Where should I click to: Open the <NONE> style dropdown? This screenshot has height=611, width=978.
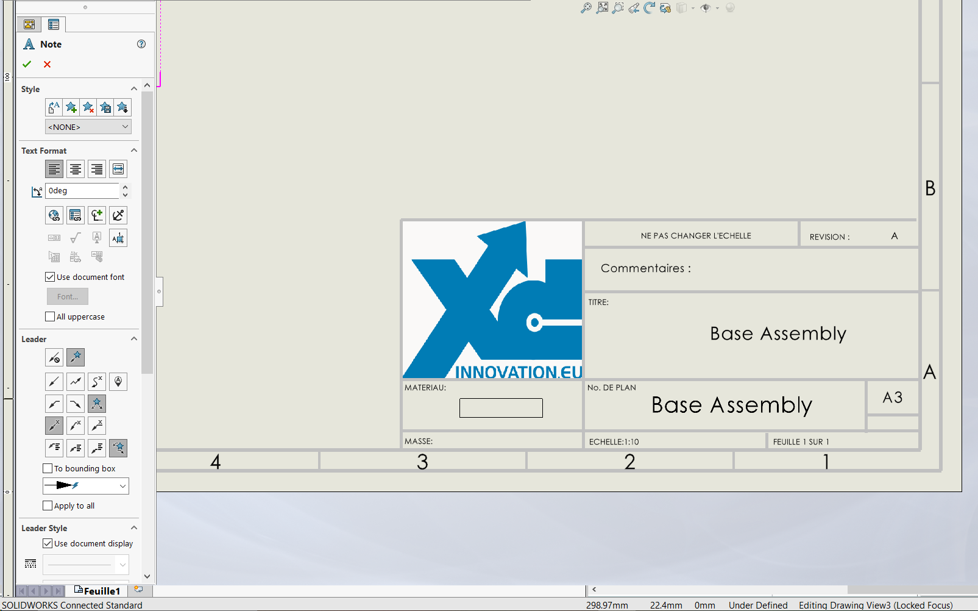tap(88, 127)
